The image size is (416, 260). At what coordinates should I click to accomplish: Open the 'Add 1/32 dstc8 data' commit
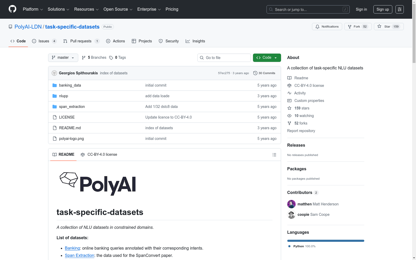coord(161,107)
